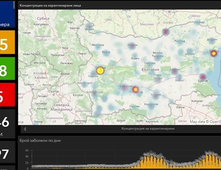Select the red statistic tile showing 5

tap(7, 95)
